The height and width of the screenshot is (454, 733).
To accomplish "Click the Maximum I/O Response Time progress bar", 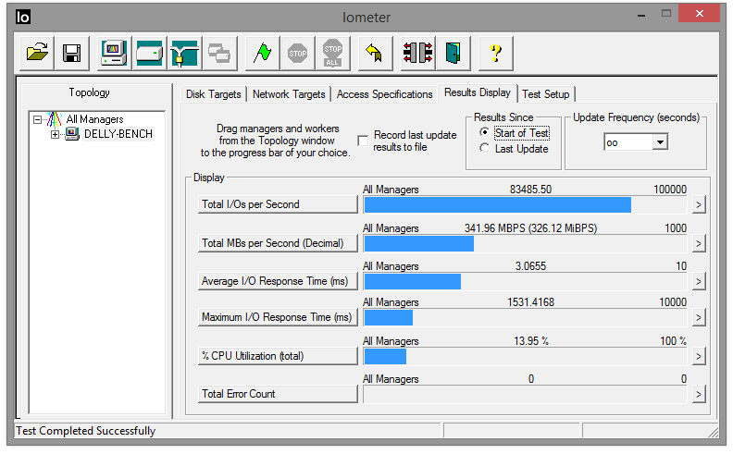I will (525, 317).
